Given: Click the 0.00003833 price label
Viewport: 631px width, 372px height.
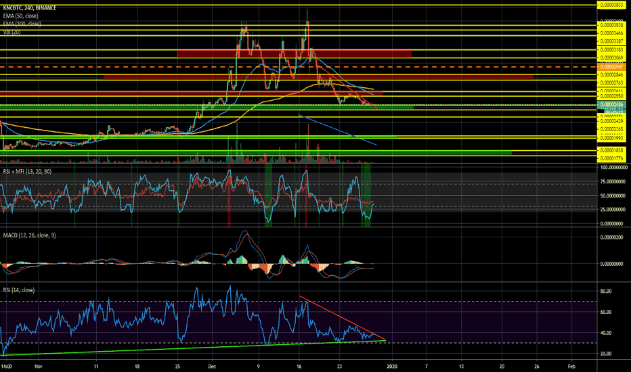Looking at the screenshot, I should pos(611,5).
